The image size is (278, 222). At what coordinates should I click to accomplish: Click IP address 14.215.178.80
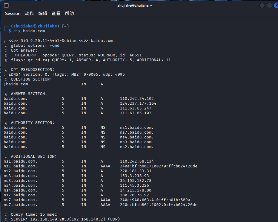pyautogui.click(x=136, y=190)
